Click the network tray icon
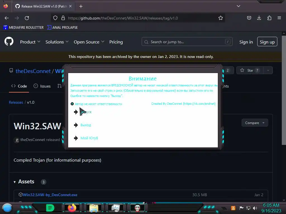 point(248,208)
